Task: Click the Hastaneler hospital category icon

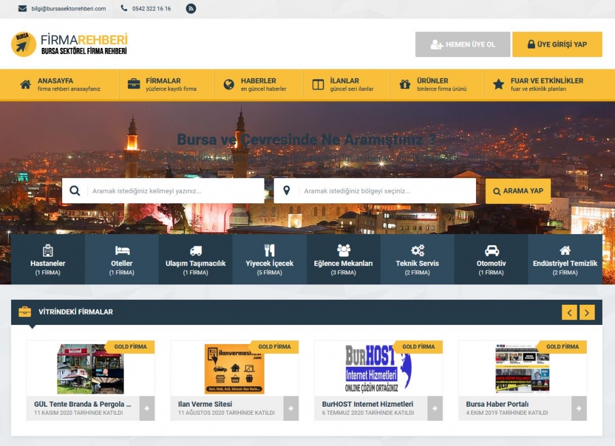Action: point(48,250)
